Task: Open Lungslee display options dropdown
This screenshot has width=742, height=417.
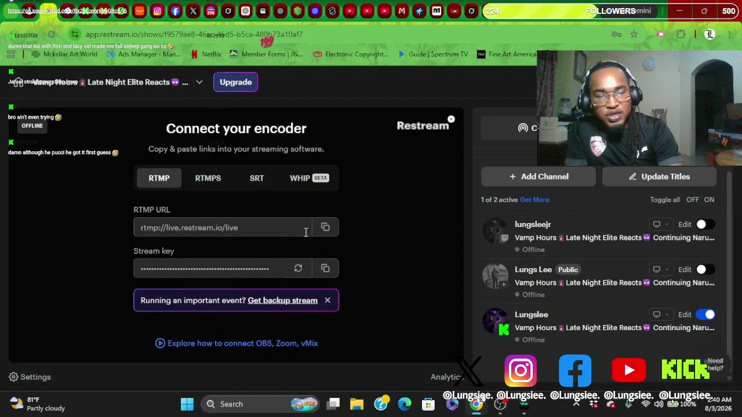Action: (661, 314)
